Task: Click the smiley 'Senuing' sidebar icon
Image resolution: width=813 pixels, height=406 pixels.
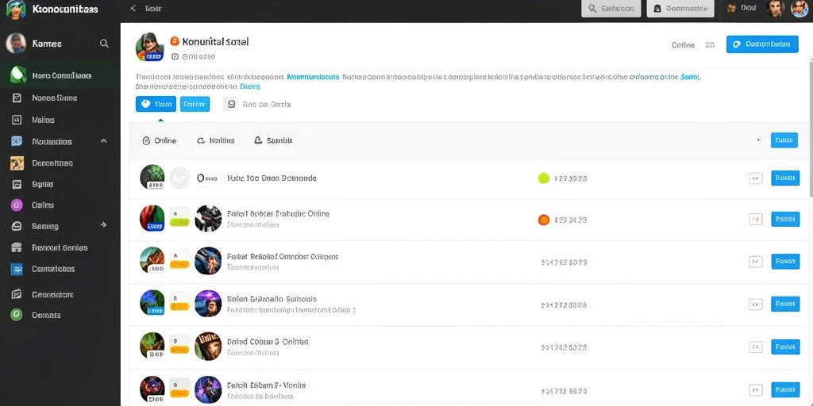Action: click(x=17, y=226)
